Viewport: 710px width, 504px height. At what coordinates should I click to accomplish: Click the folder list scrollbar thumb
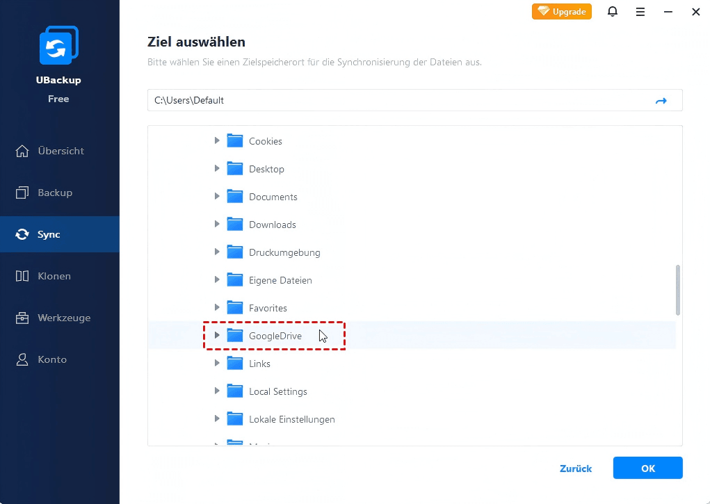pos(678,289)
